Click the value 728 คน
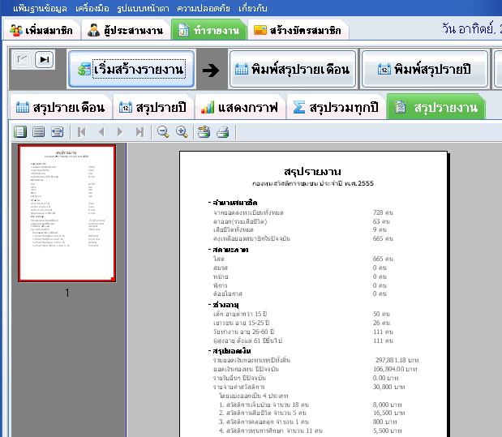This screenshot has width=502, height=437. point(383,212)
